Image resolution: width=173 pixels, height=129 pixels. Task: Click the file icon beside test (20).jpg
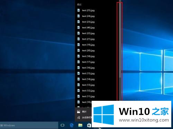(79, 50)
